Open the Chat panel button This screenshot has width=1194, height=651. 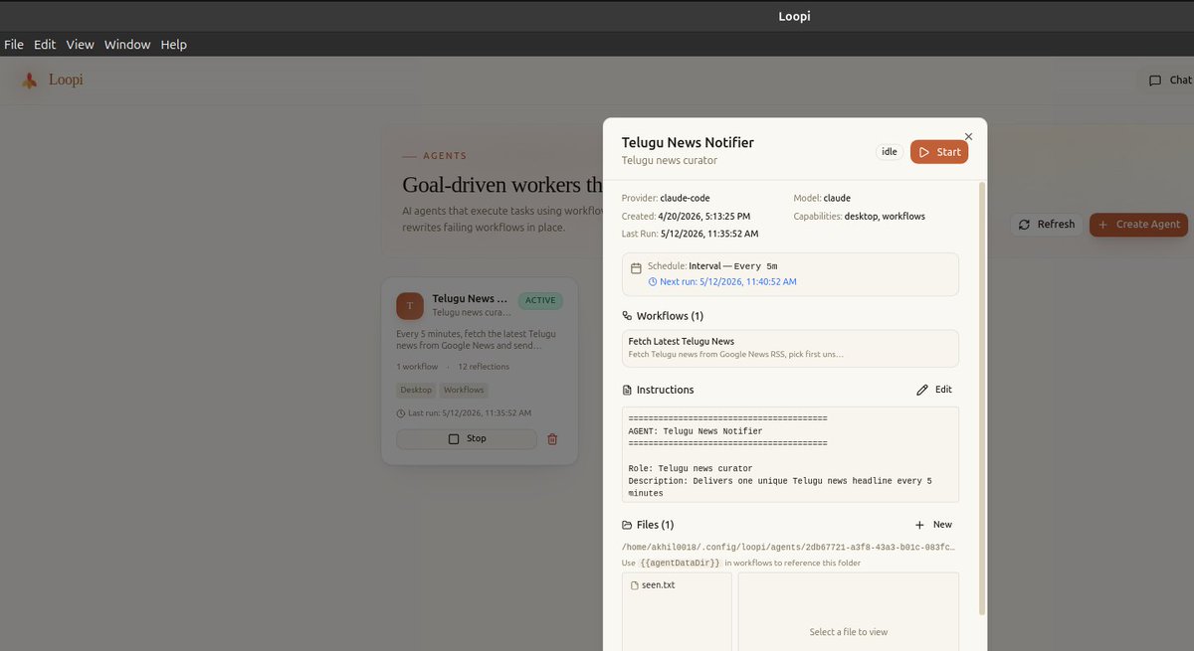[1169, 81]
